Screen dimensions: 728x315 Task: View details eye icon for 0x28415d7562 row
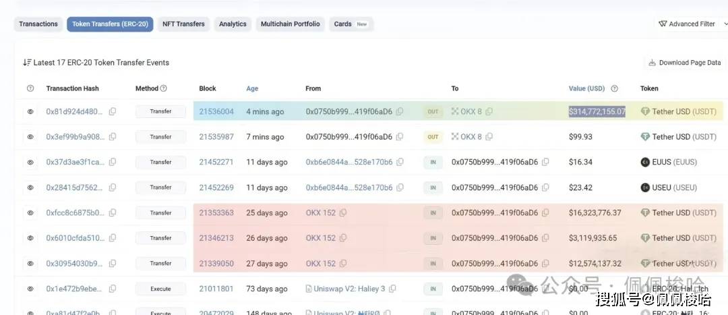tap(30, 188)
